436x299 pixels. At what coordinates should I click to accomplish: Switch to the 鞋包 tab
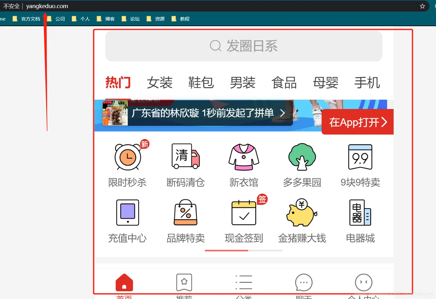[201, 83]
